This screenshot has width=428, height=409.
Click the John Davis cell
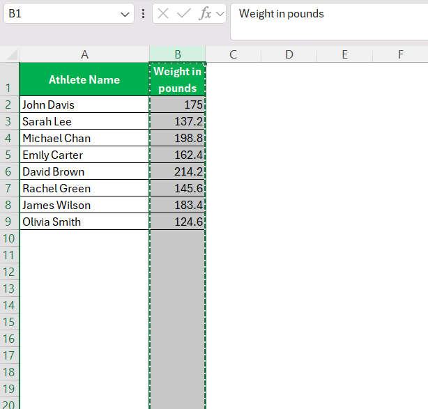coord(84,105)
